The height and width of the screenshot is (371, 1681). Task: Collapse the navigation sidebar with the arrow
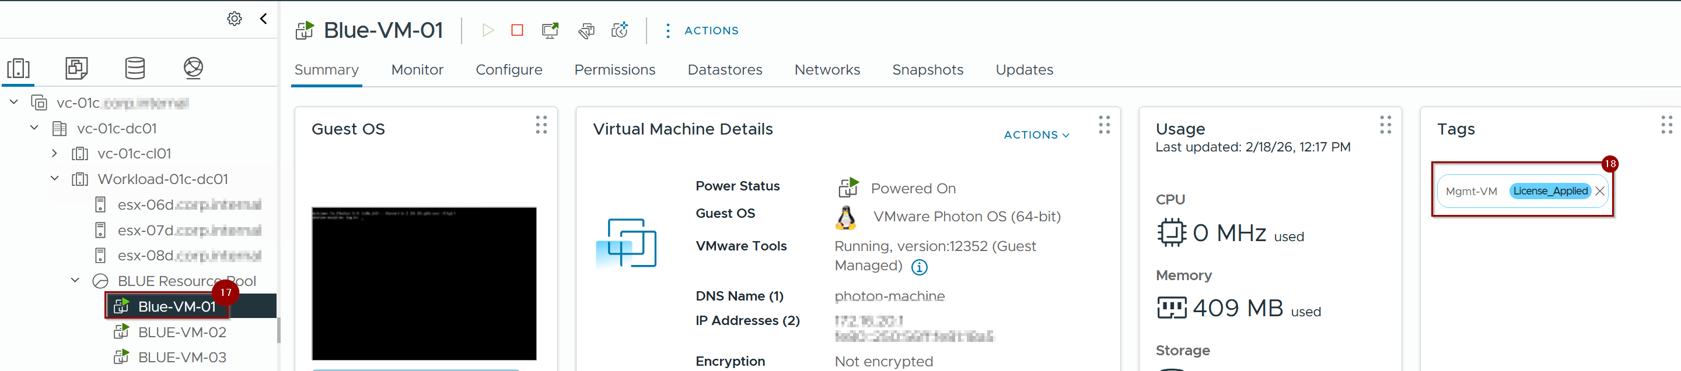pyautogui.click(x=264, y=19)
